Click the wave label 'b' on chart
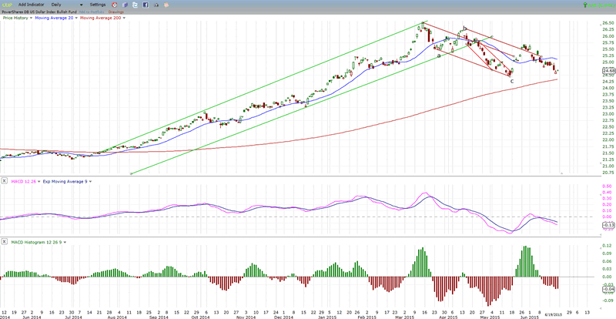 [465, 29]
